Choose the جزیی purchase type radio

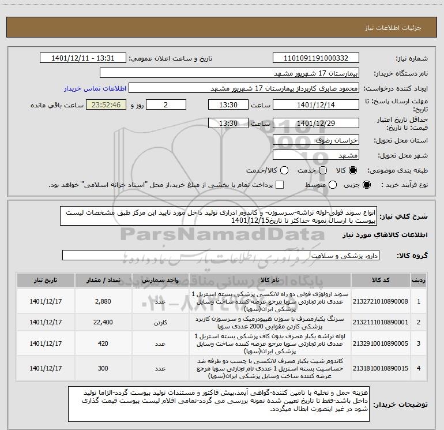click(366, 185)
